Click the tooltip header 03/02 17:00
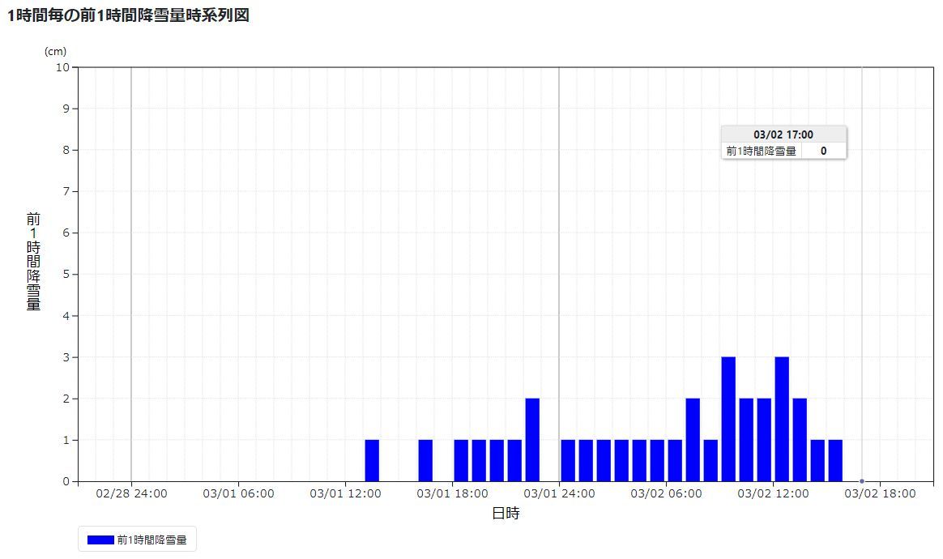The image size is (943, 559). click(x=783, y=134)
